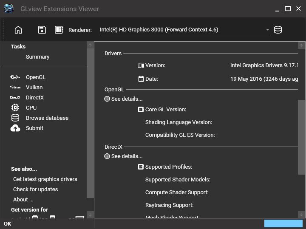
Task: Click the Intel Graphics Drivers 9.17.1 value
Action: coord(264,65)
